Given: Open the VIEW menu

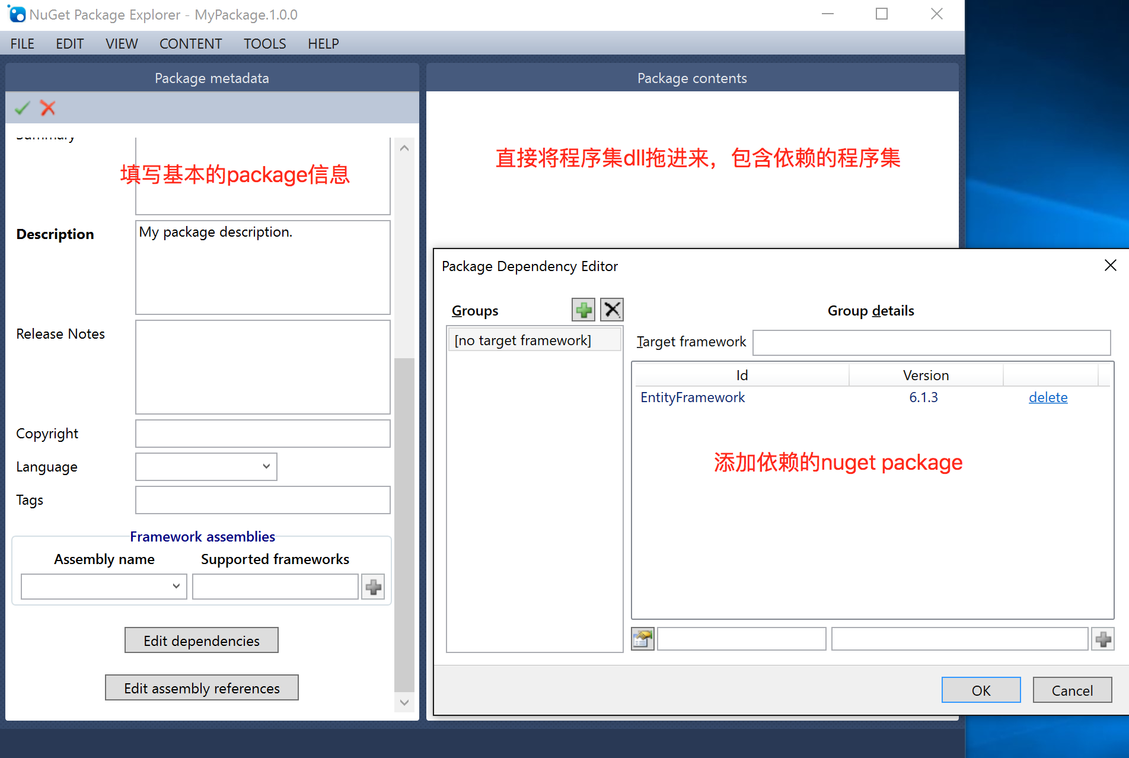Looking at the screenshot, I should click(x=122, y=44).
